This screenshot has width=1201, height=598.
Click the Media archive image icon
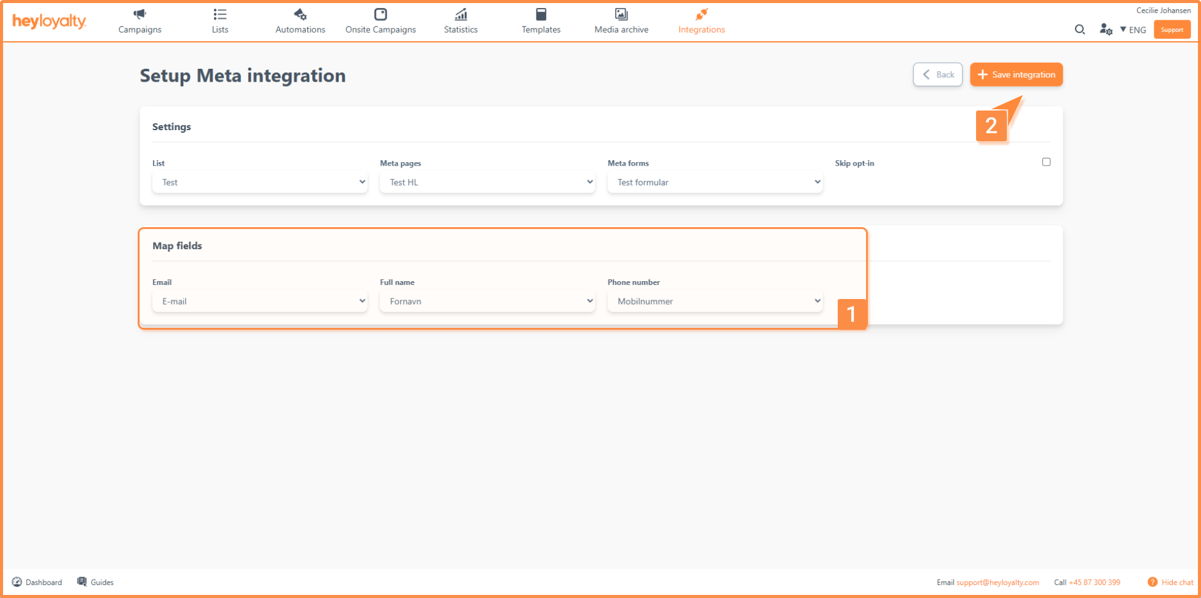tap(621, 14)
